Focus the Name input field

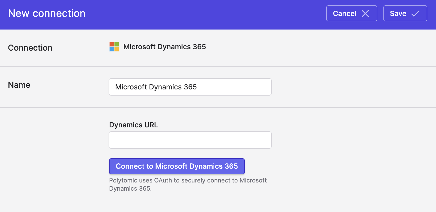coord(190,87)
